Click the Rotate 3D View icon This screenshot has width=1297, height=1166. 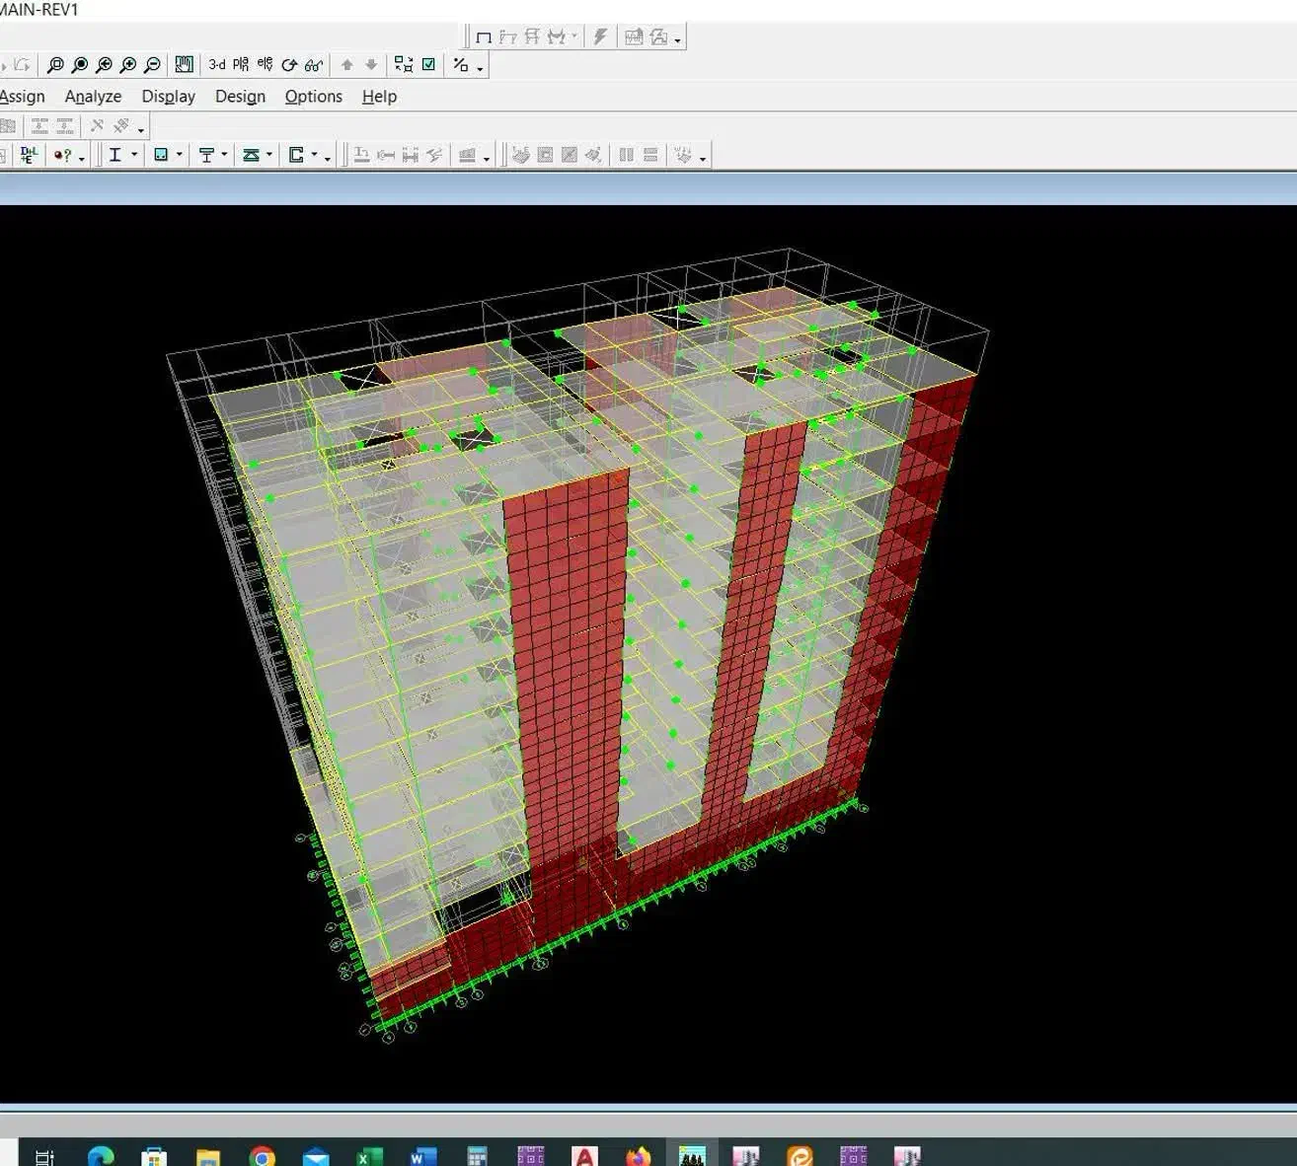(x=289, y=65)
